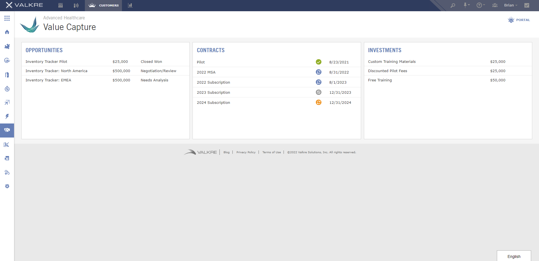Screen dimensions: 539x261
Task: Open the voice/sound icon in top navigation
Action: [x=76, y=5]
